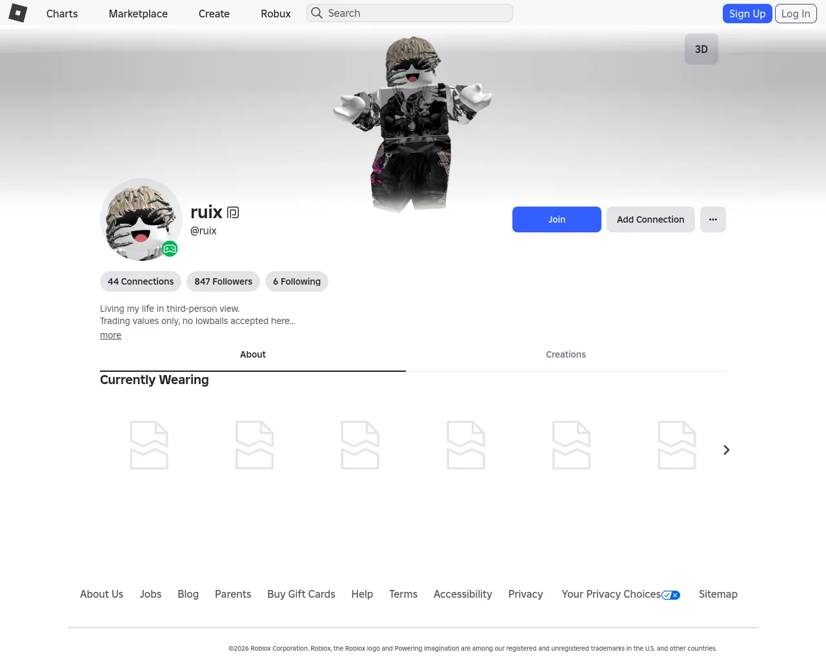Click the blue Join button

tap(557, 219)
